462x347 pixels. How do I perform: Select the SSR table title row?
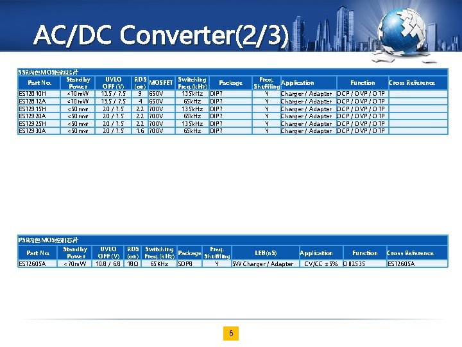coord(233,72)
